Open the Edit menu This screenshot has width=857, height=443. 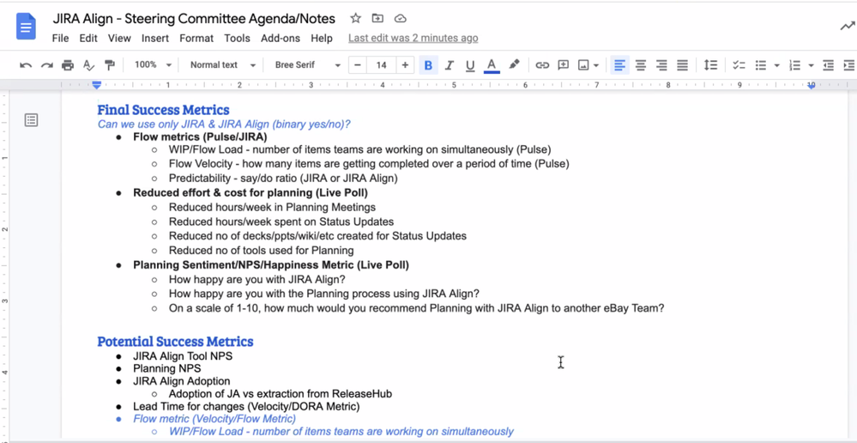pos(88,39)
